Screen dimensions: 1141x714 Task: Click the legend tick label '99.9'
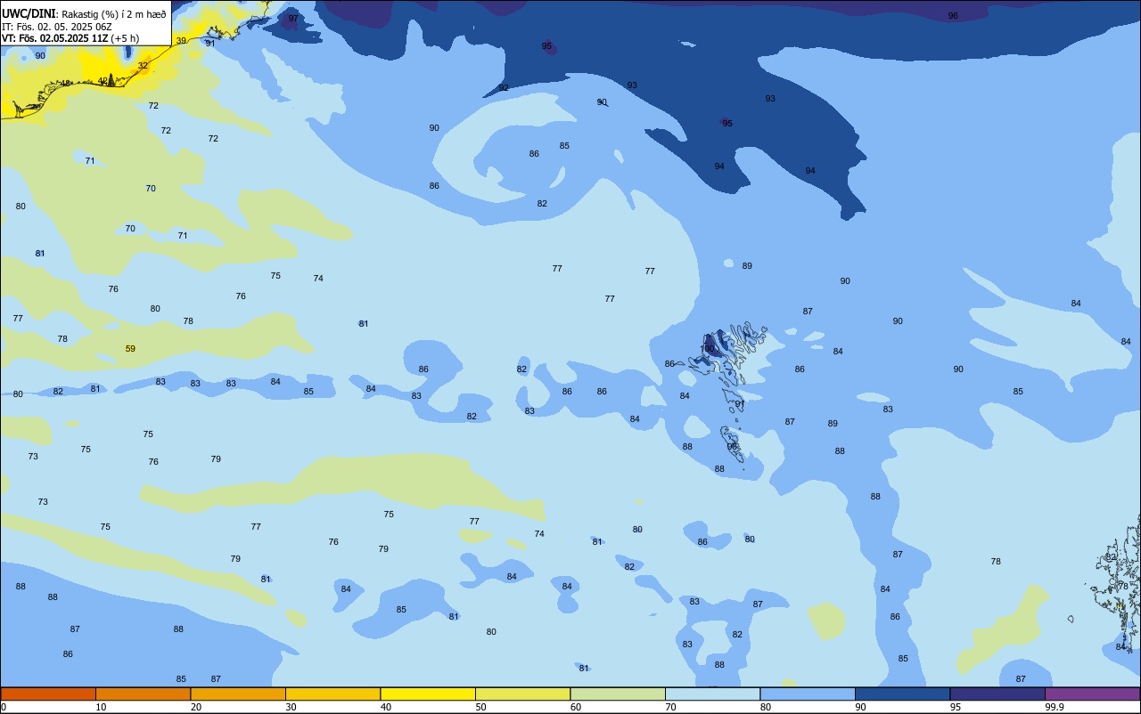click(x=1055, y=707)
